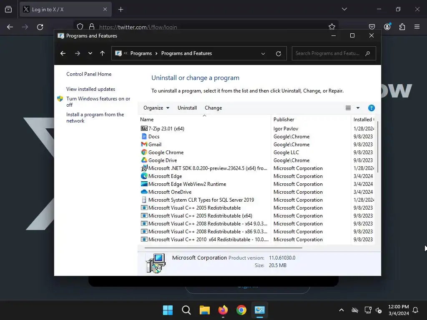
Task: Select the Log in to X tab
Action: click(65, 10)
